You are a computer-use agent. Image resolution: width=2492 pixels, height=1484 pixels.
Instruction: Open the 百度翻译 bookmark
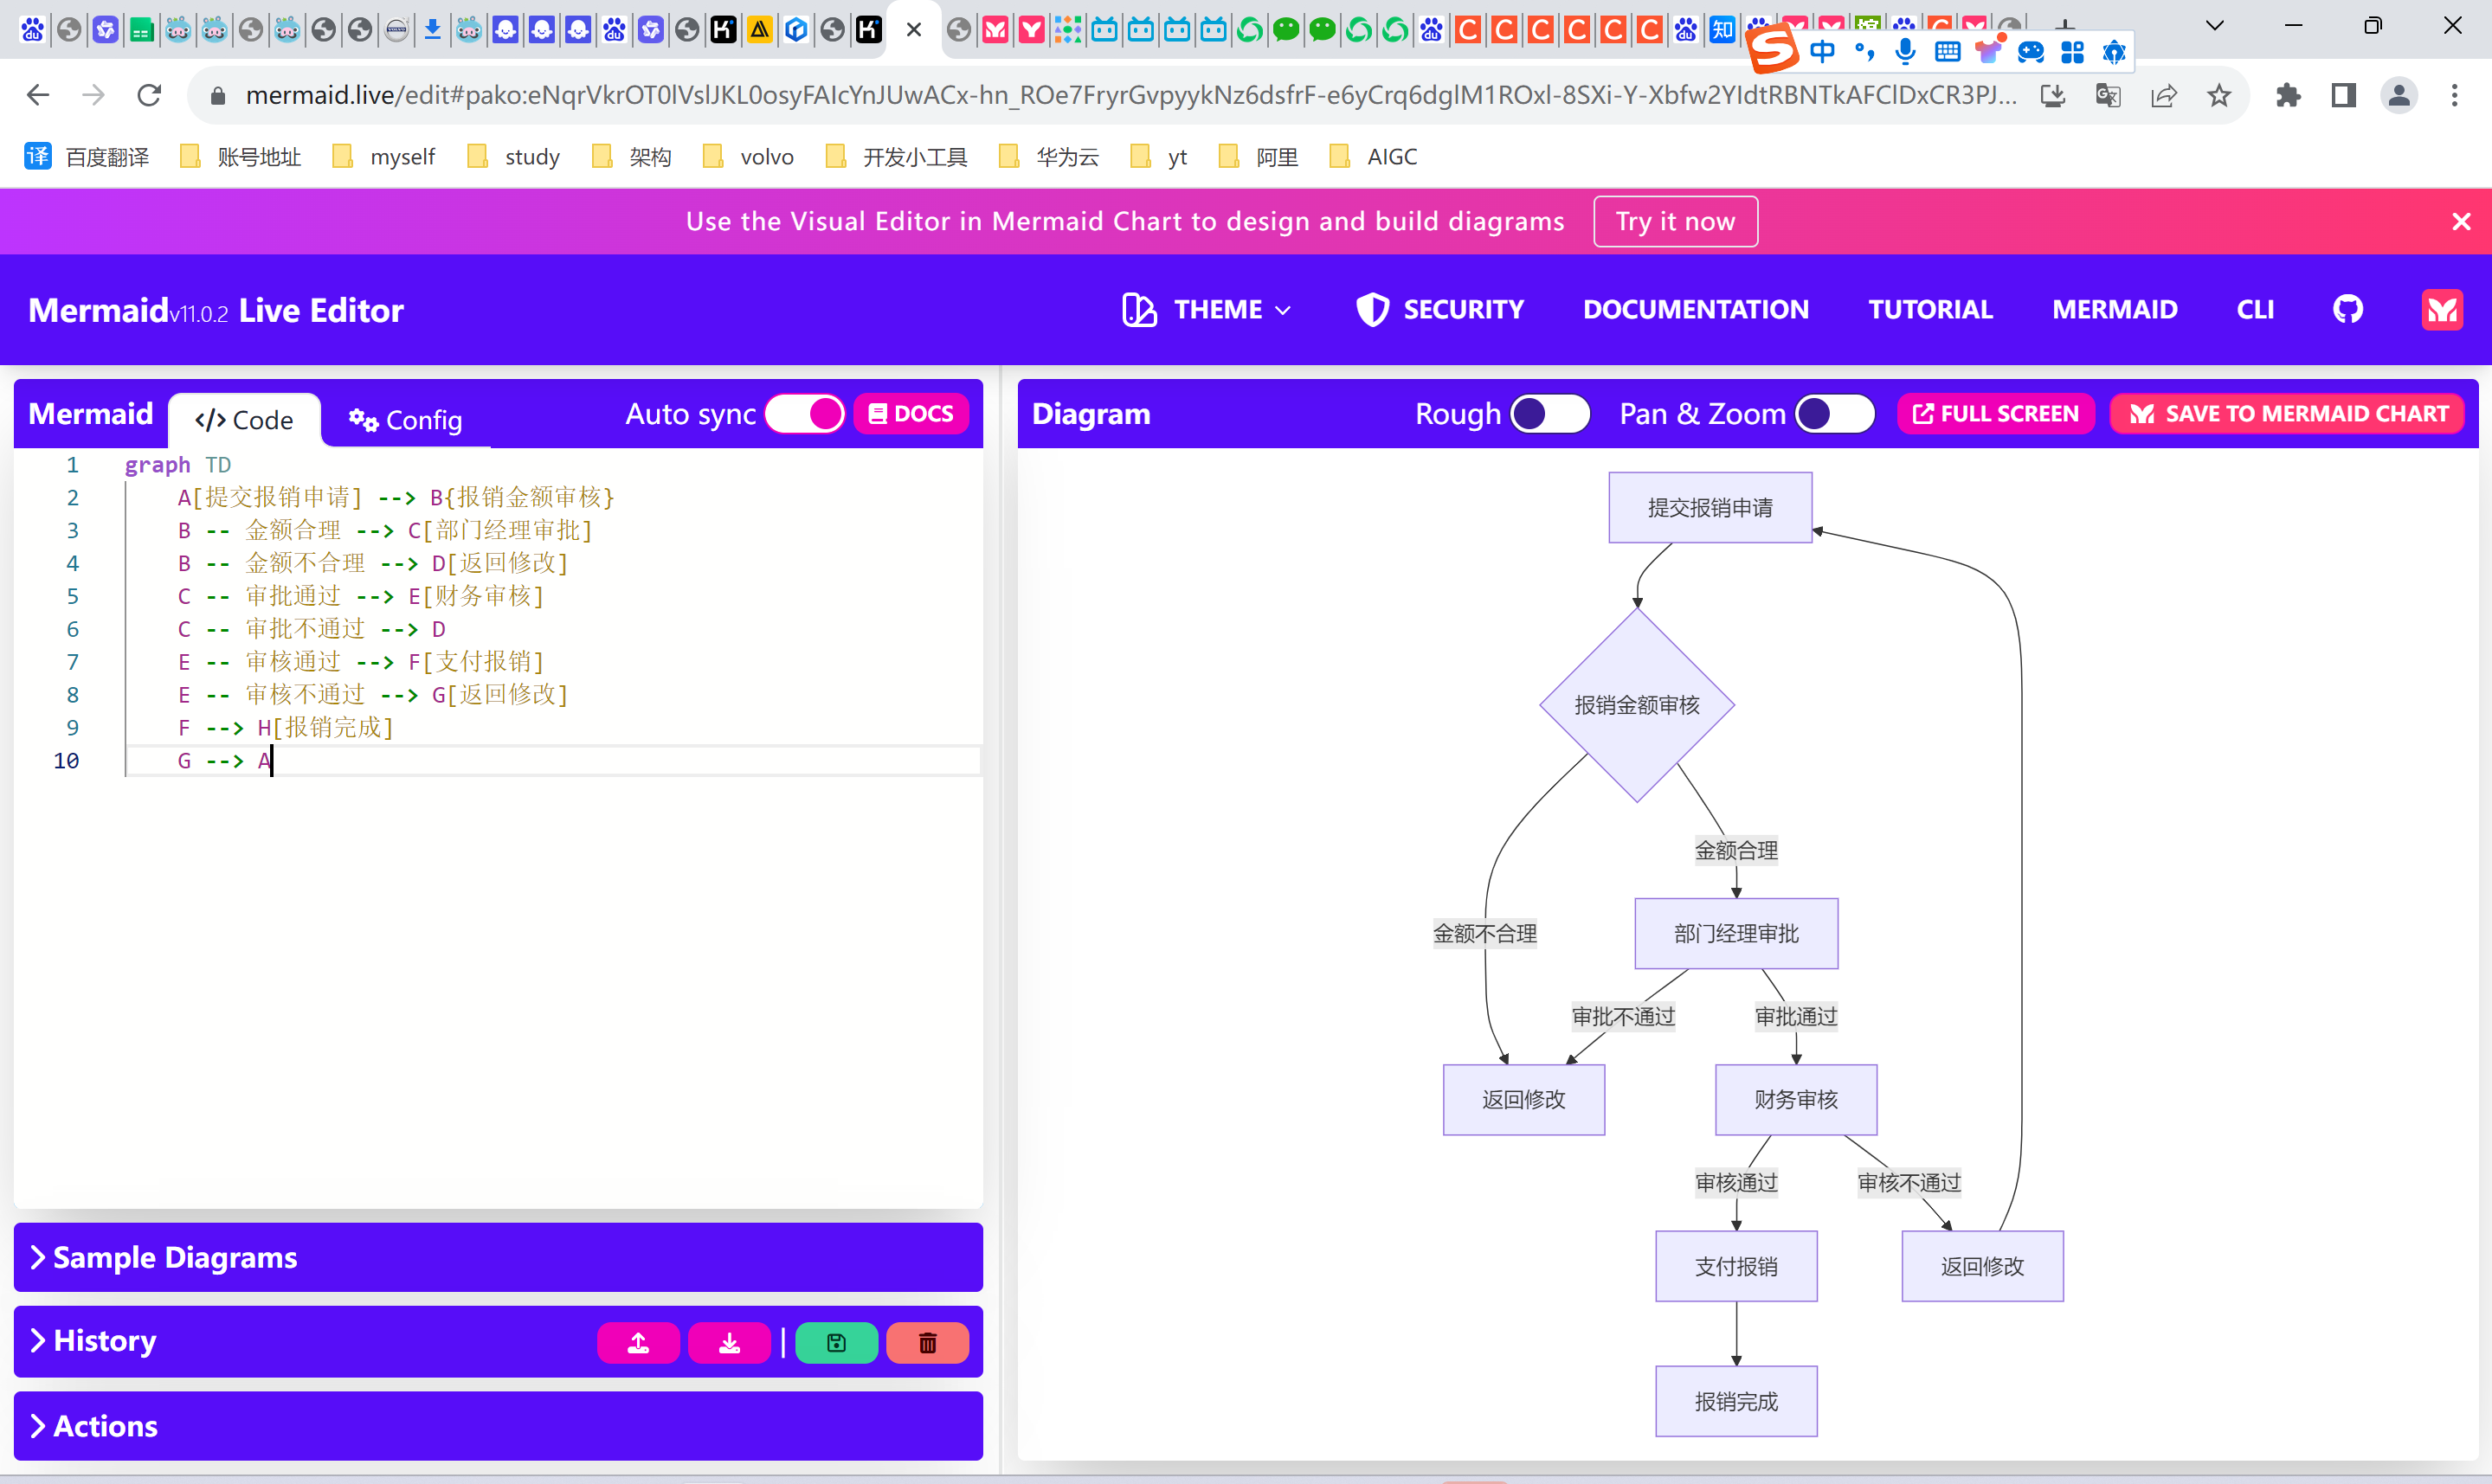tap(87, 156)
